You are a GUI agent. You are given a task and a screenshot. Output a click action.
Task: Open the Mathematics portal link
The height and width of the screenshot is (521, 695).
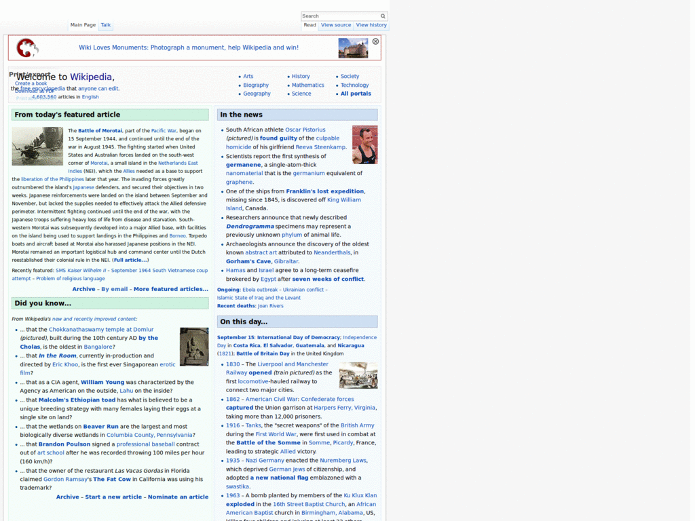[307, 85]
